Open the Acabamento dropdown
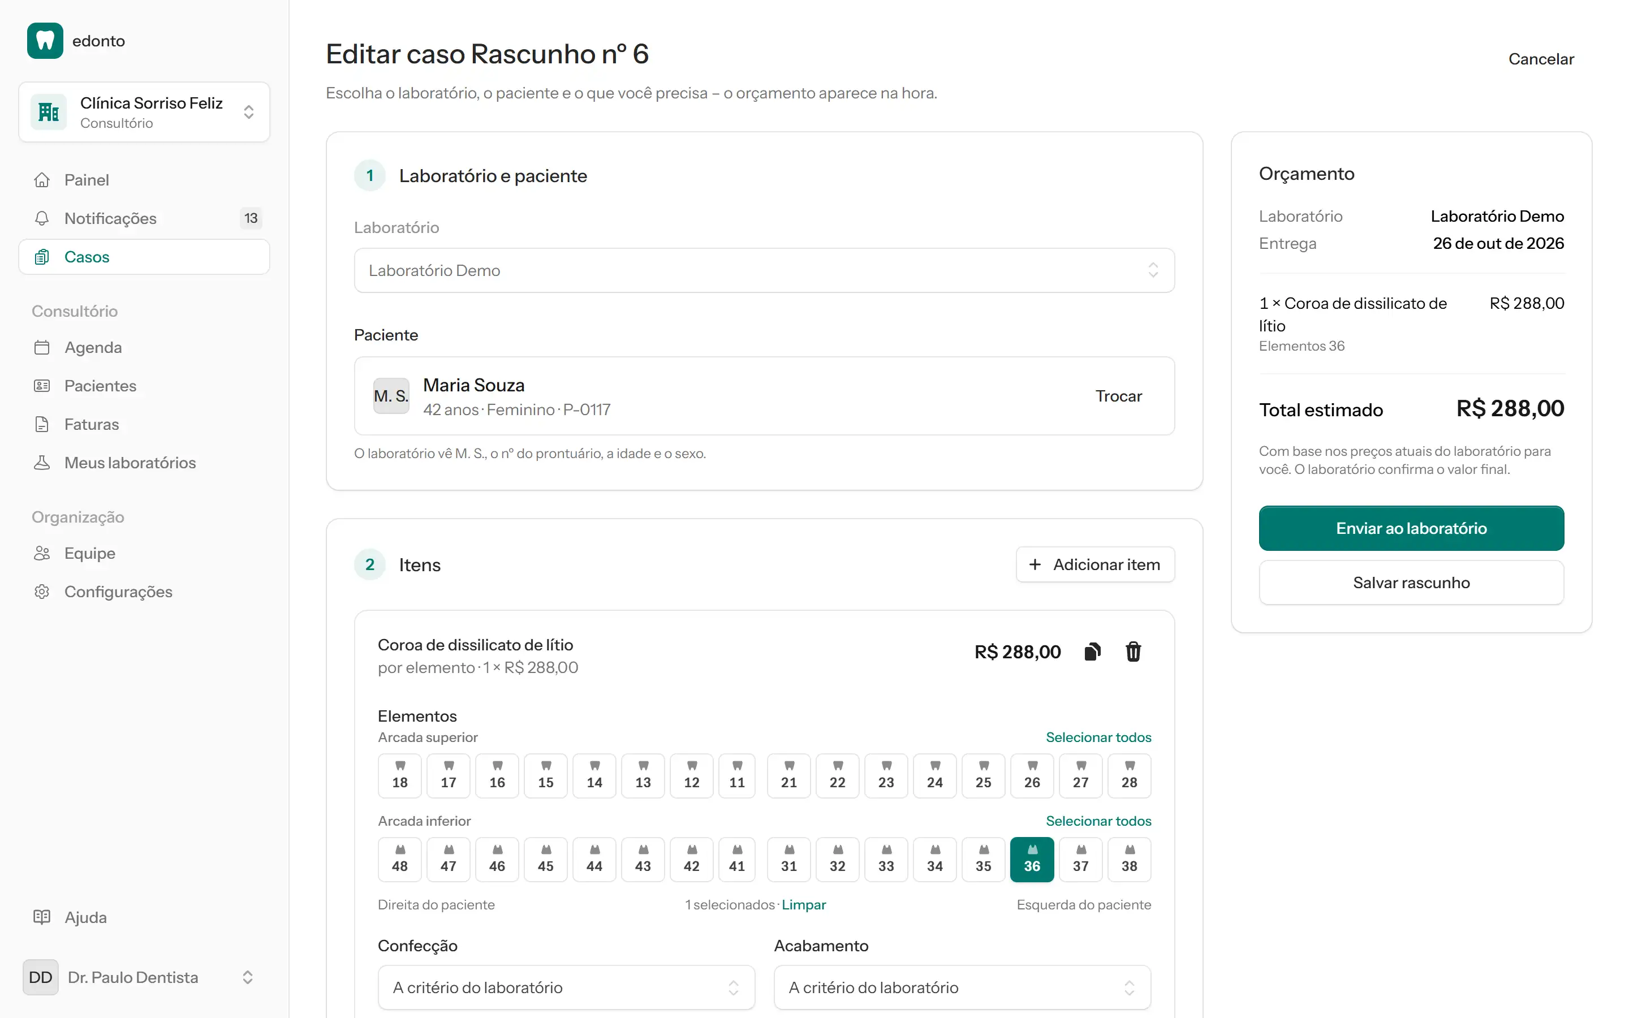The image size is (1629, 1018). coord(962,987)
